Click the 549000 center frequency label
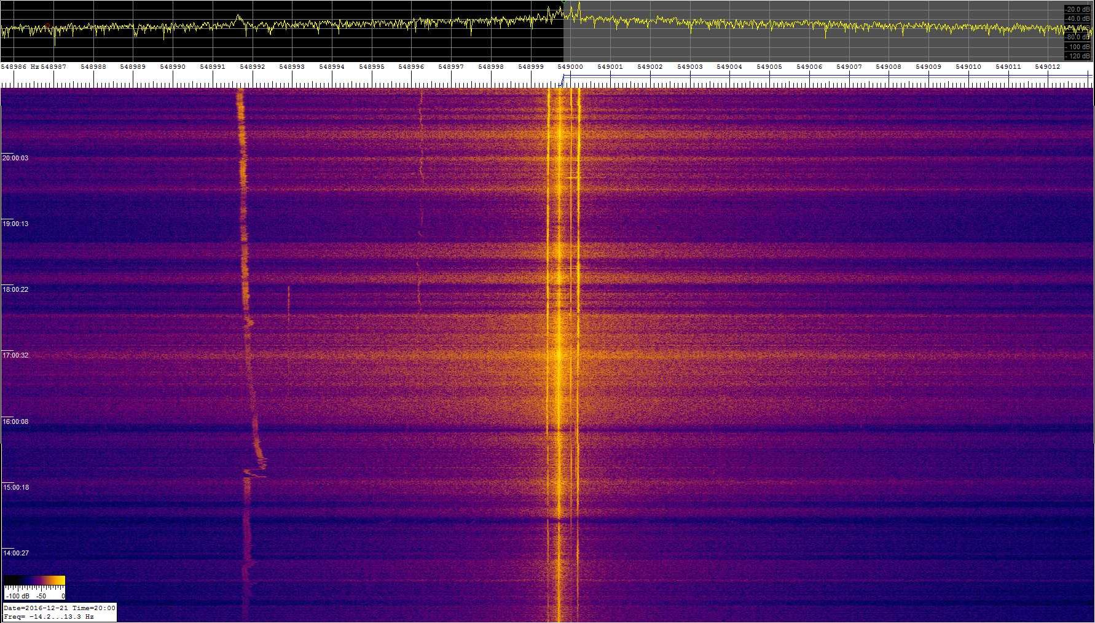The image size is (1095, 623). (570, 66)
